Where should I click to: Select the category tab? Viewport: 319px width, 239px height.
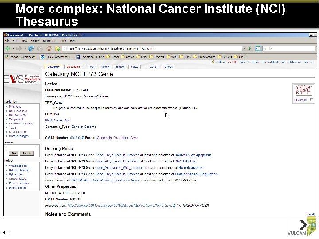tap(54, 67)
